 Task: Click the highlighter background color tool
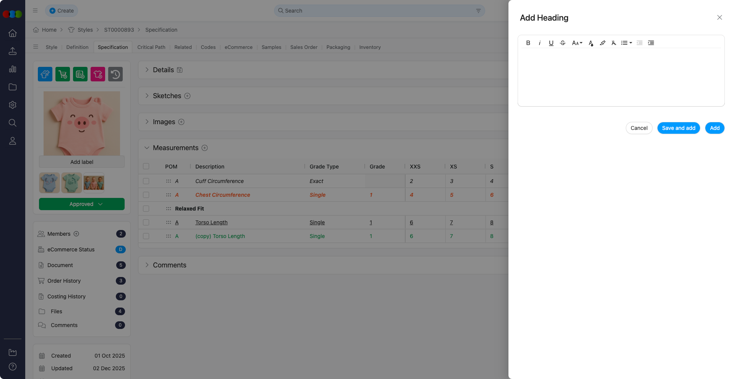click(x=602, y=43)
